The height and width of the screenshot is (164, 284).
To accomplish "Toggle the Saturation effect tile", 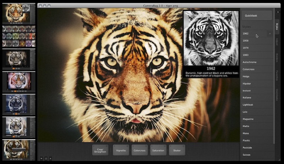I will coord(158,150).
